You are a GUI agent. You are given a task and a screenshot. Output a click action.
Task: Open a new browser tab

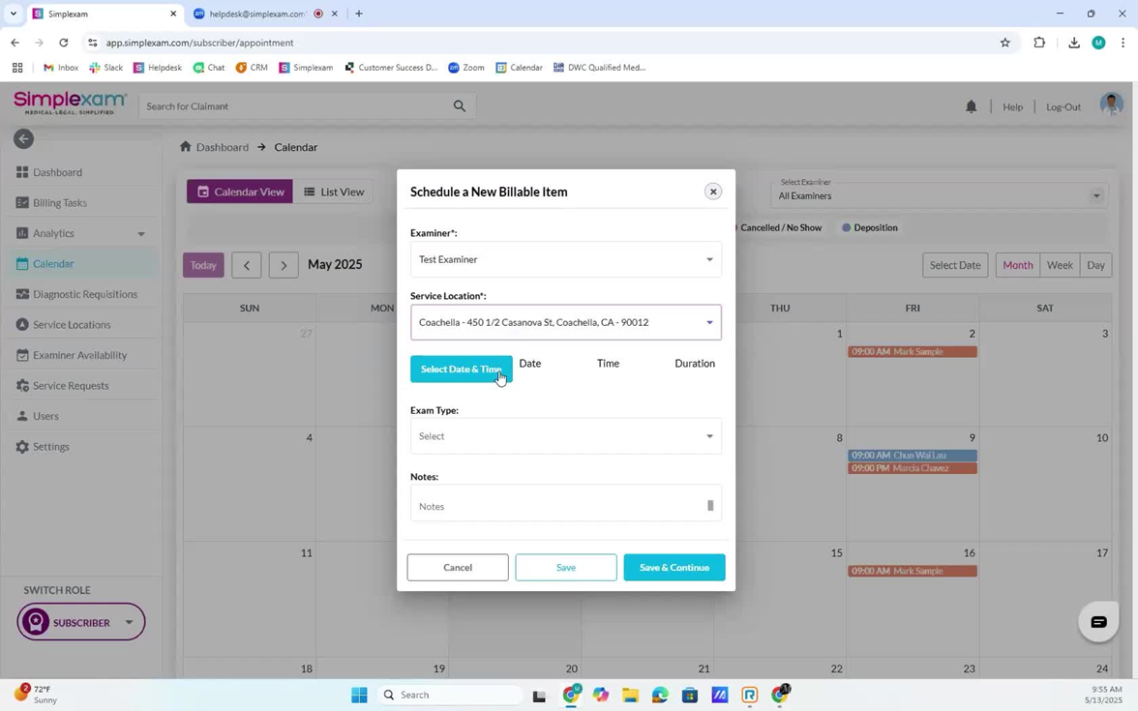click(x=358, y=14)
